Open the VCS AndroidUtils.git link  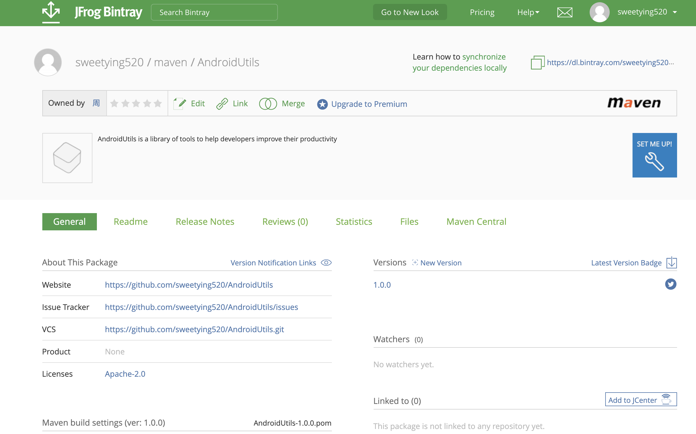coord(194,329)
